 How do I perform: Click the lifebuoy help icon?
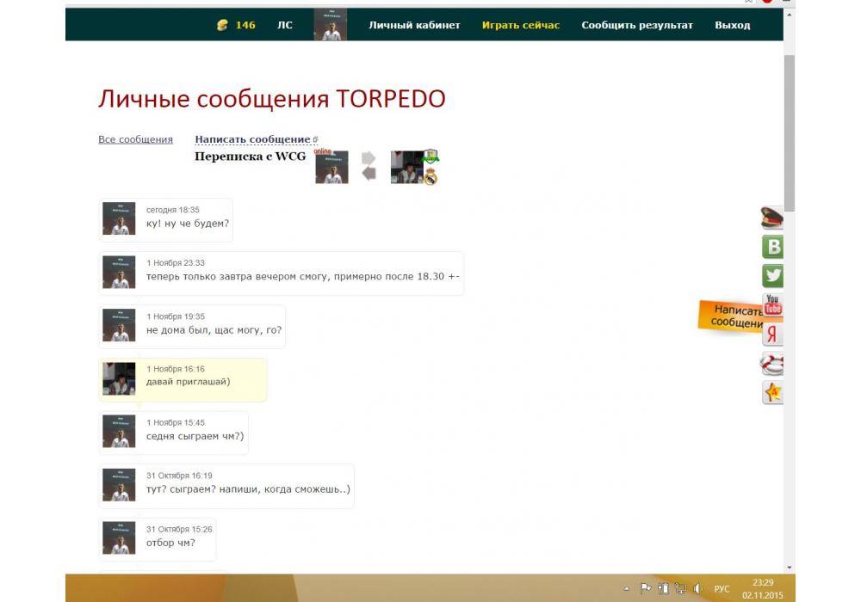(x=772, y=364)
